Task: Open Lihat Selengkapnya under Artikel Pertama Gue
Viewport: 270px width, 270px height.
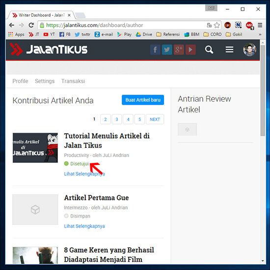Action: tap(84, 226)
